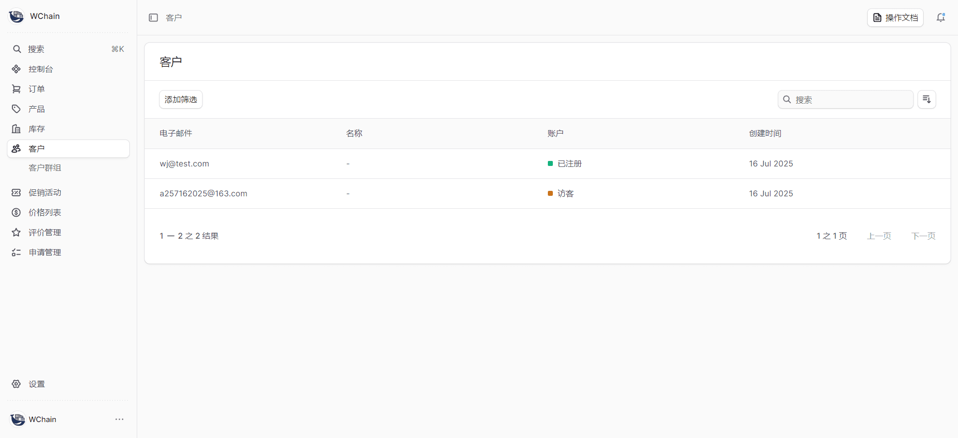The image size is (958, 438).
Task: Open 价格列表 price lists
Action: (44, 213)
